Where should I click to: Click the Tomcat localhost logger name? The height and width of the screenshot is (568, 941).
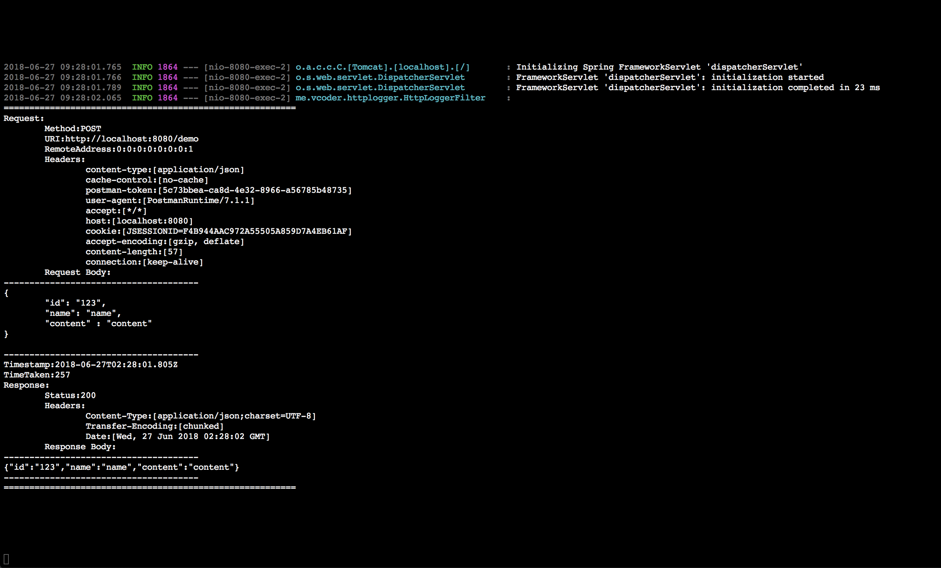point(382,67)
